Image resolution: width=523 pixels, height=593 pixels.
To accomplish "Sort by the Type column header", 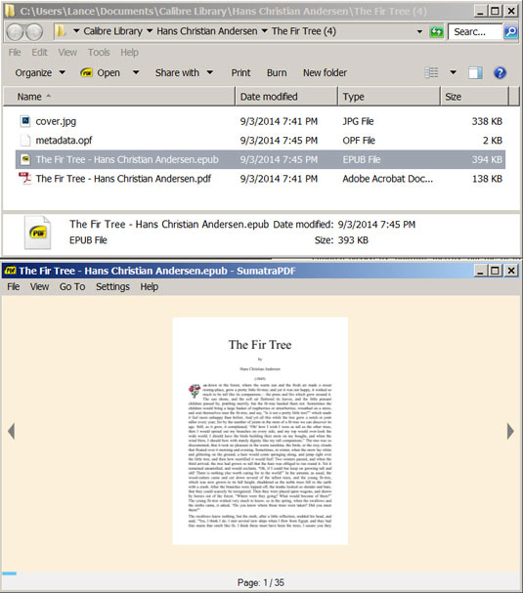I will click(x=389, y=97).
